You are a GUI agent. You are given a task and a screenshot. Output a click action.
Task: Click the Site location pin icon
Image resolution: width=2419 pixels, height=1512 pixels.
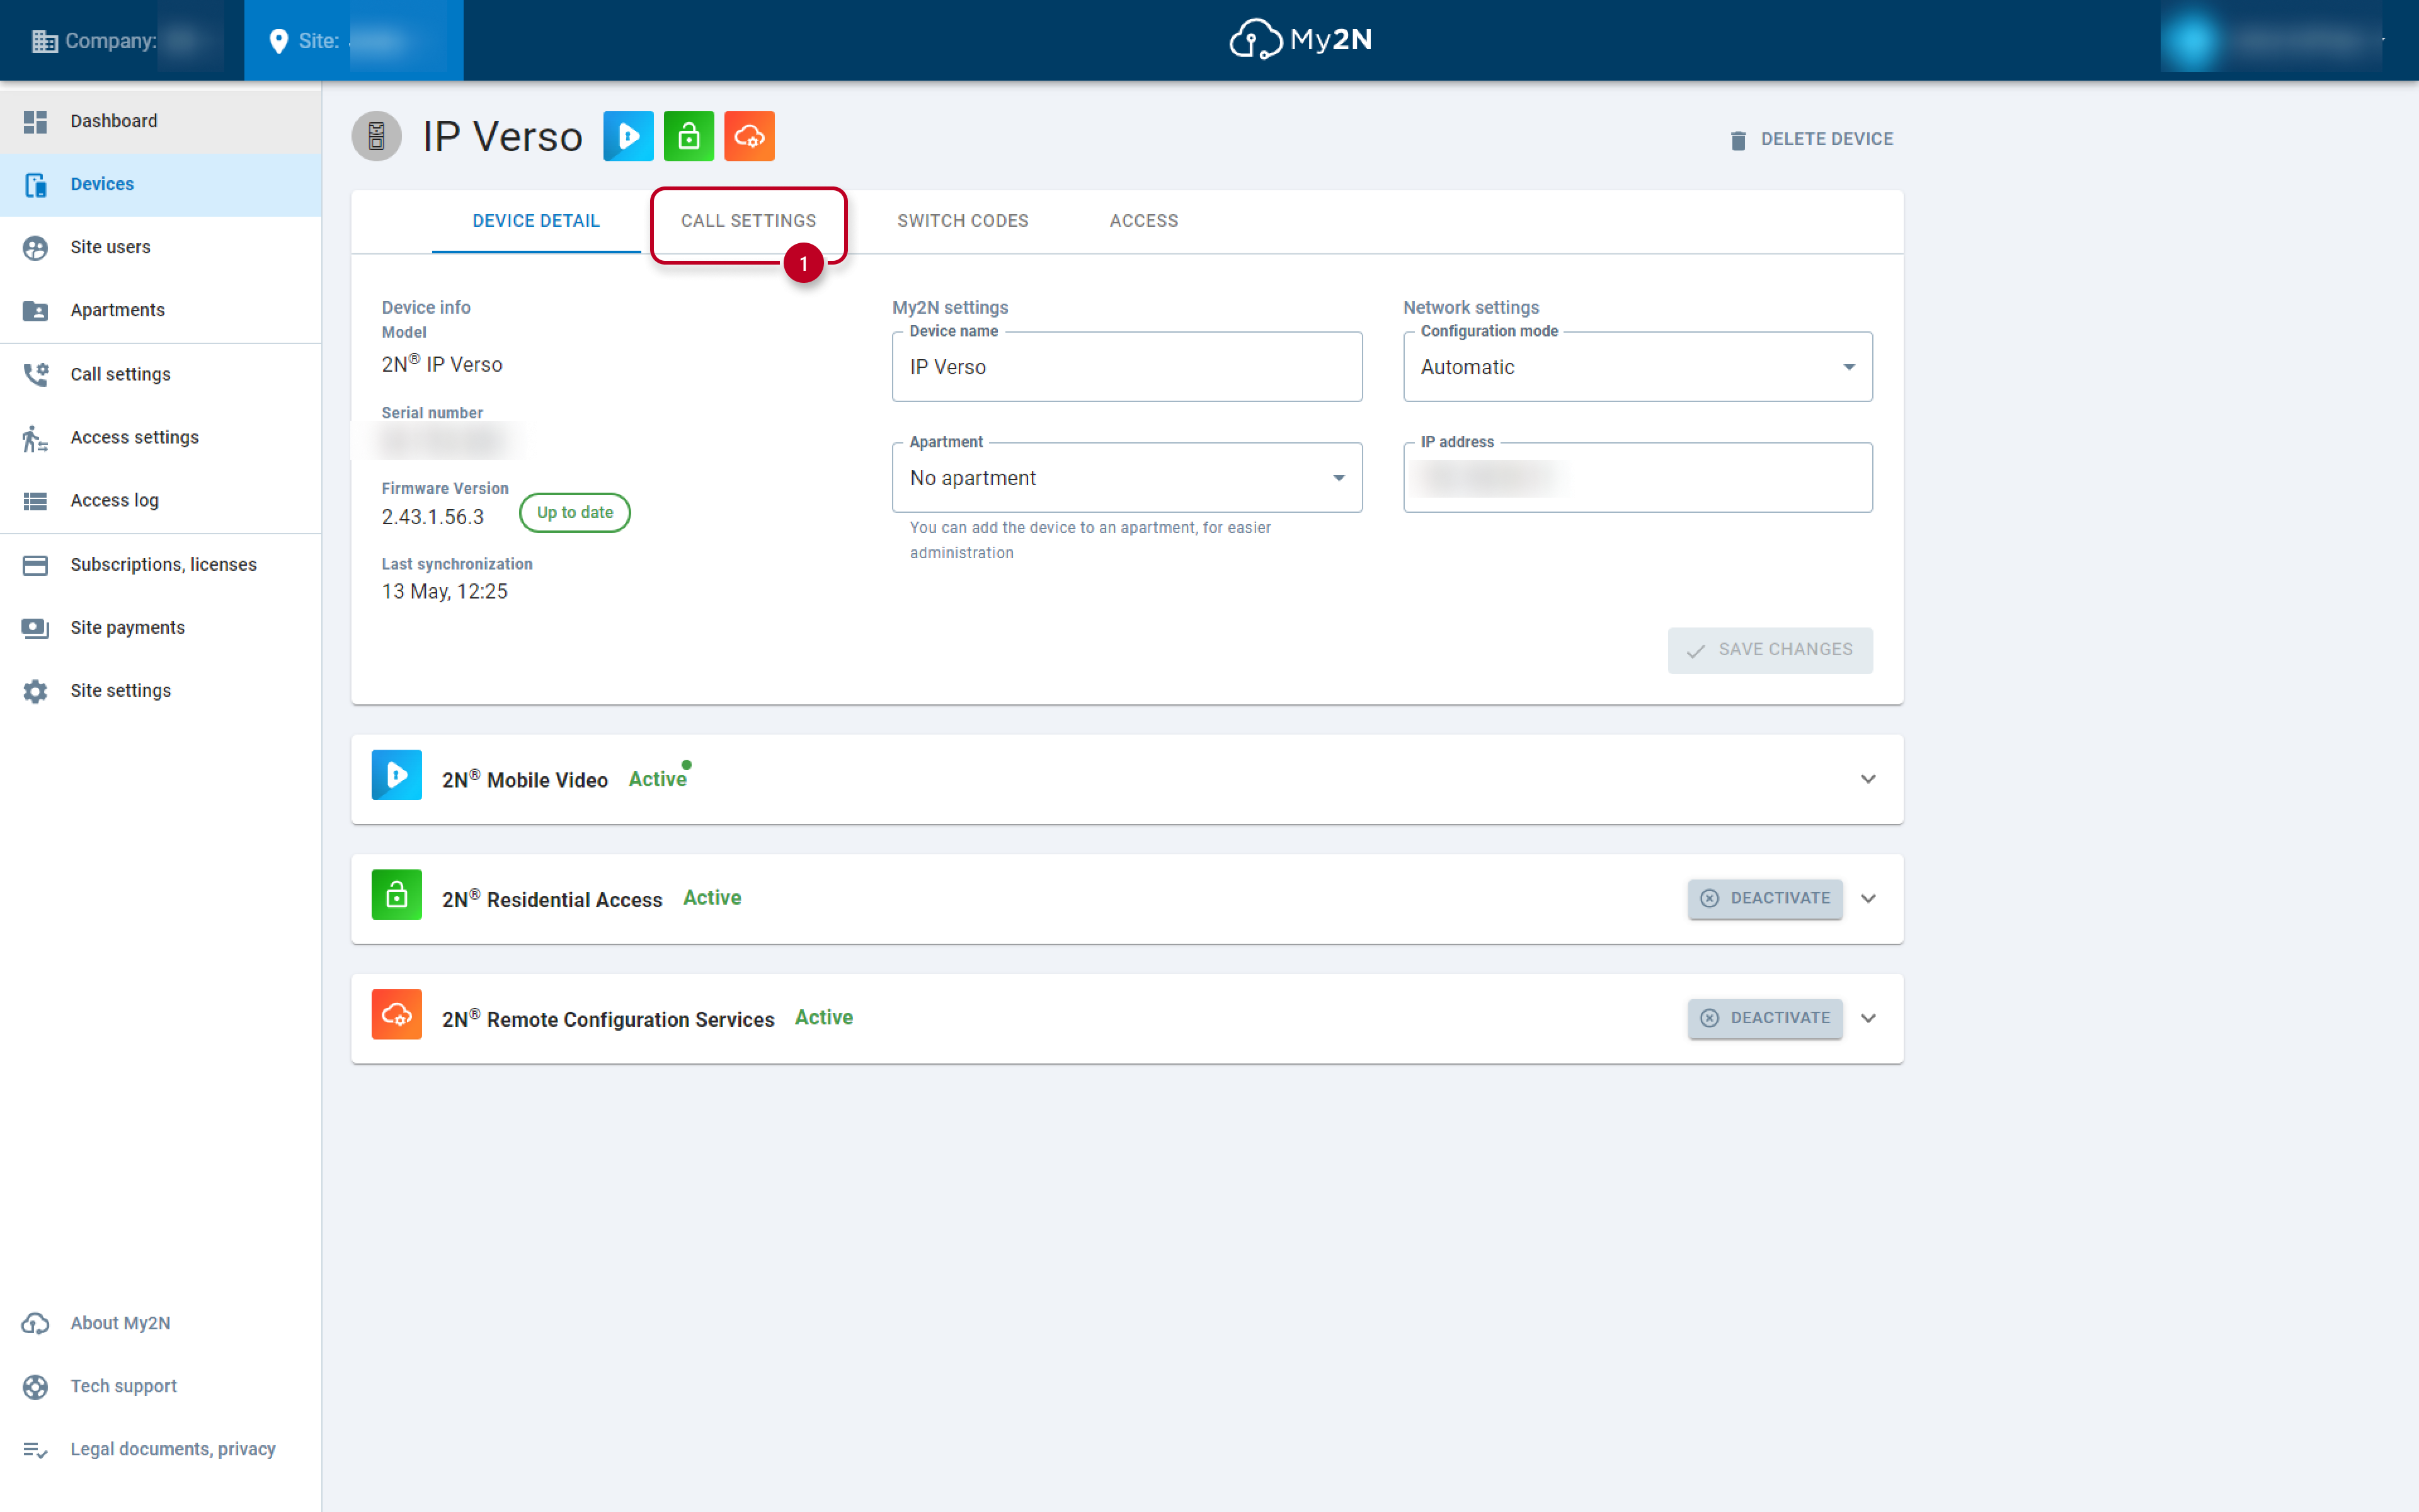(279, 41)
